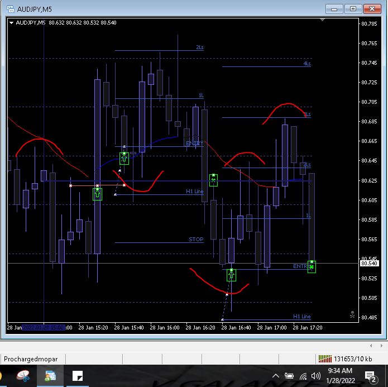This screenshot has width=388, height=387.
Task: Open the Snipping Tool in the taskbar
Action: (x=23, y=376)
